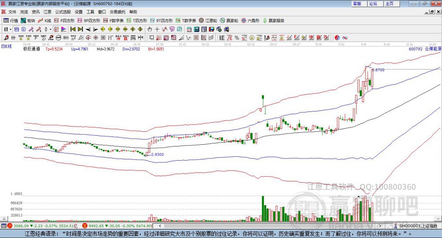Open the 江恩轮 Gann wheel

208,21
